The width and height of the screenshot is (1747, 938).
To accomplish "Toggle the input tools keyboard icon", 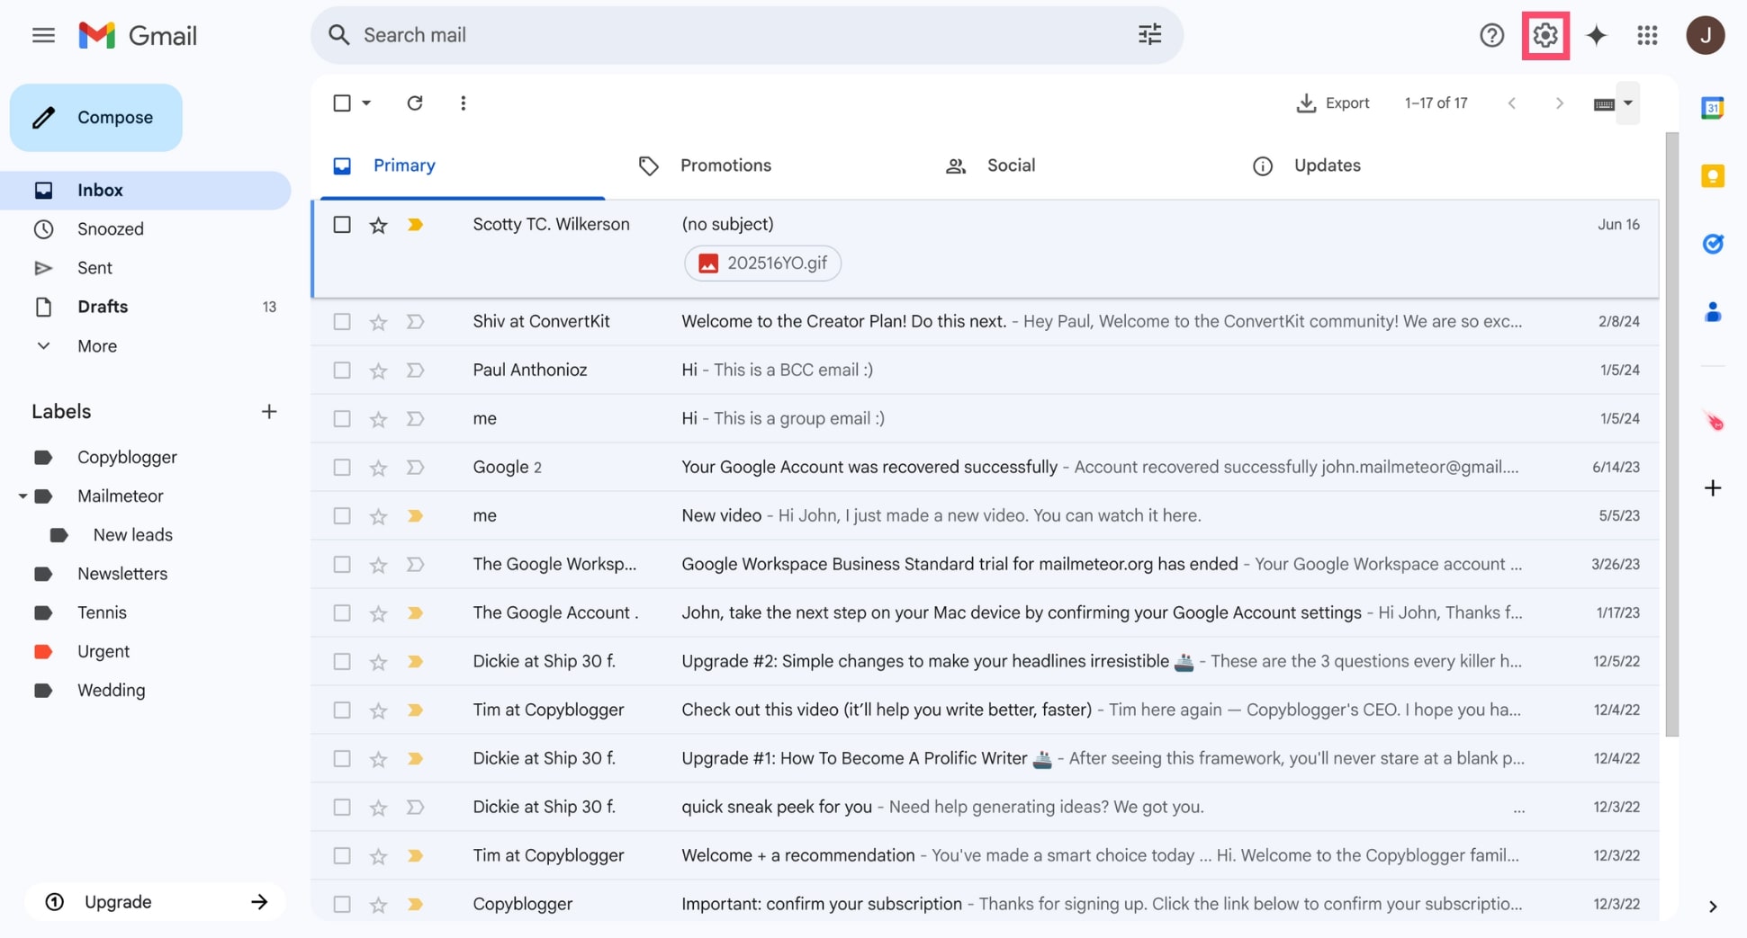I will tap(1604, 104).
